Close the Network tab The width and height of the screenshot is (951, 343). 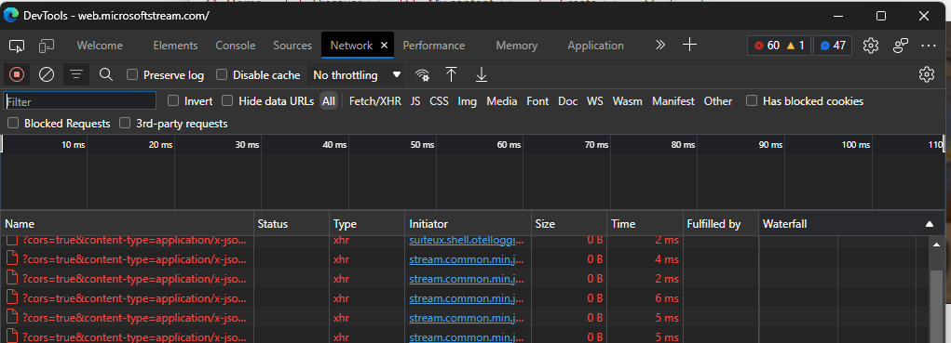[384, 46]
